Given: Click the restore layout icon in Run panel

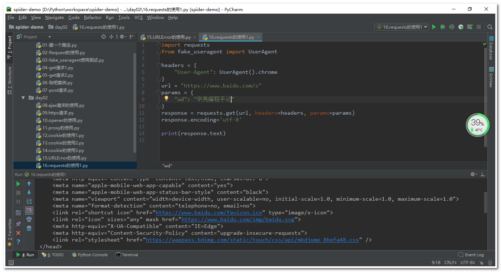Looking at the screenshot, I should pos(18,213).
